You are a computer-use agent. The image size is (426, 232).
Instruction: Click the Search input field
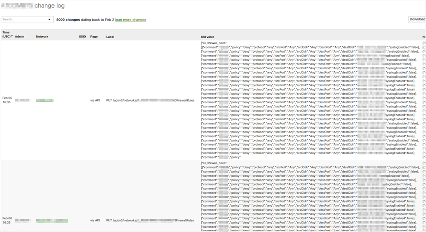coord(23,20)
